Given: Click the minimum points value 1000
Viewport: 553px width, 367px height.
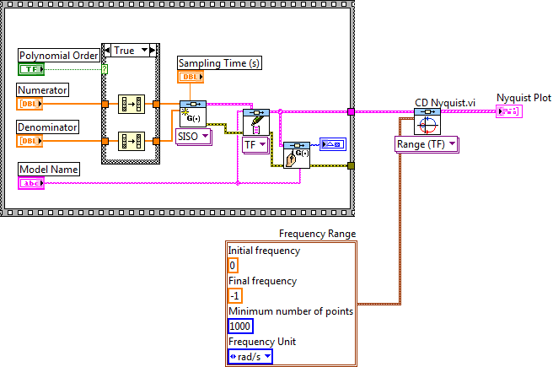Looking at the screenshot, I should tap(240, 326).
